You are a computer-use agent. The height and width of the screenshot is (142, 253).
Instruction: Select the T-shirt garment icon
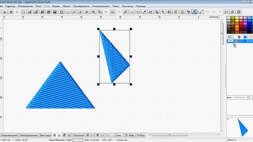138,12
